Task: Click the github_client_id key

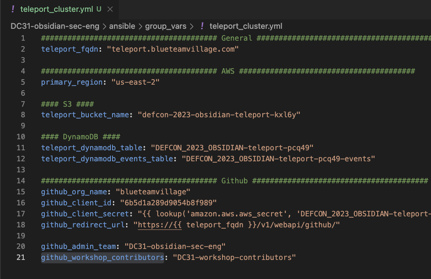Action: (76, 203)
